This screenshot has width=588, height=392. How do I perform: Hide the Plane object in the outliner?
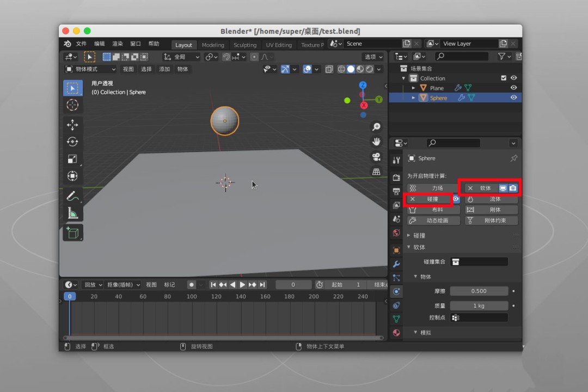[x=513, y=87]
